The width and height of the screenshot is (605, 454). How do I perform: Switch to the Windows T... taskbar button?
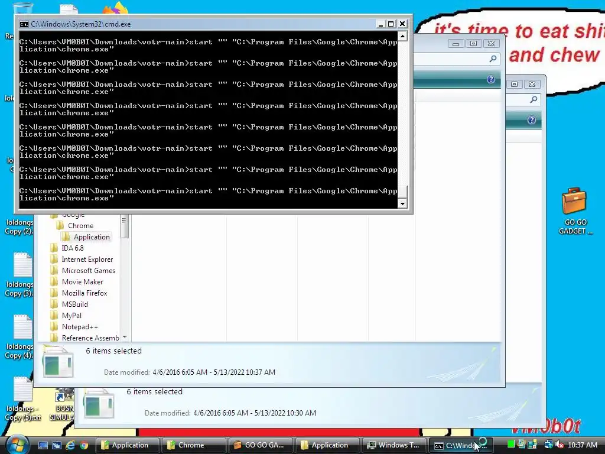pyautogui.click(x=394, y=445)
